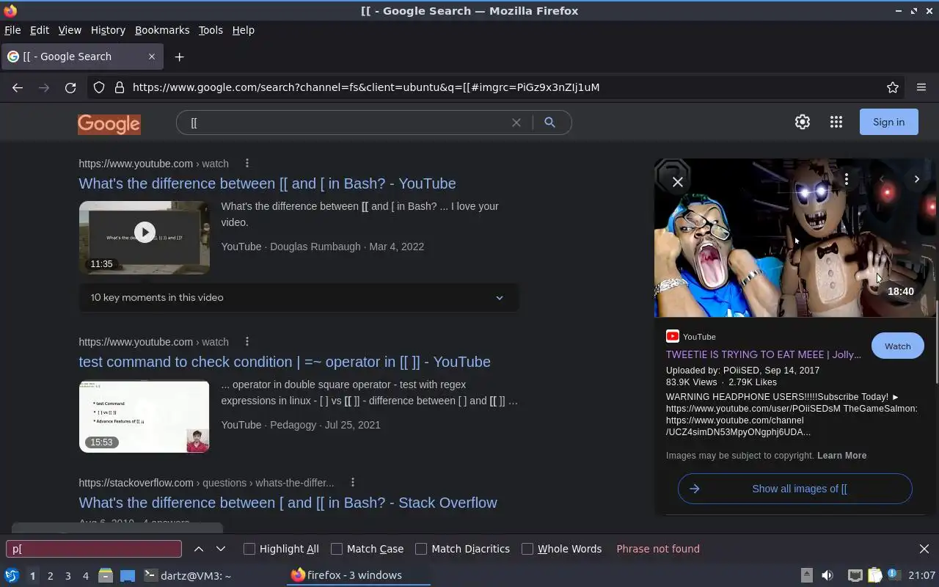Find next match with down arrow
Viewport: 939px width, 587px height.
(x=221, y=549)
